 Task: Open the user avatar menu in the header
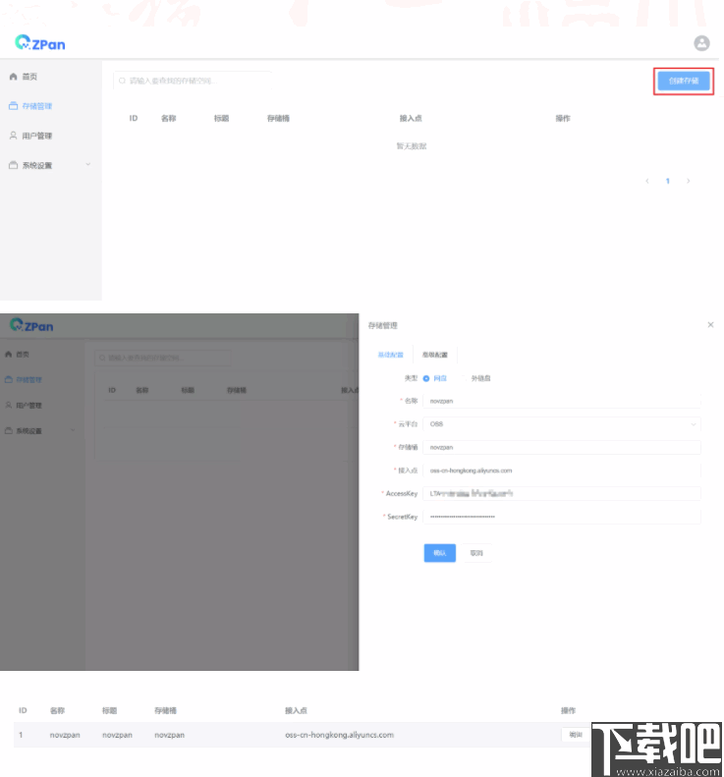701,43
